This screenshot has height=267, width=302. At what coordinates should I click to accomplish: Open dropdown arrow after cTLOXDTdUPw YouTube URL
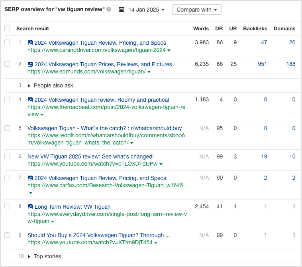pyautogui.click(x=161, y=164)
